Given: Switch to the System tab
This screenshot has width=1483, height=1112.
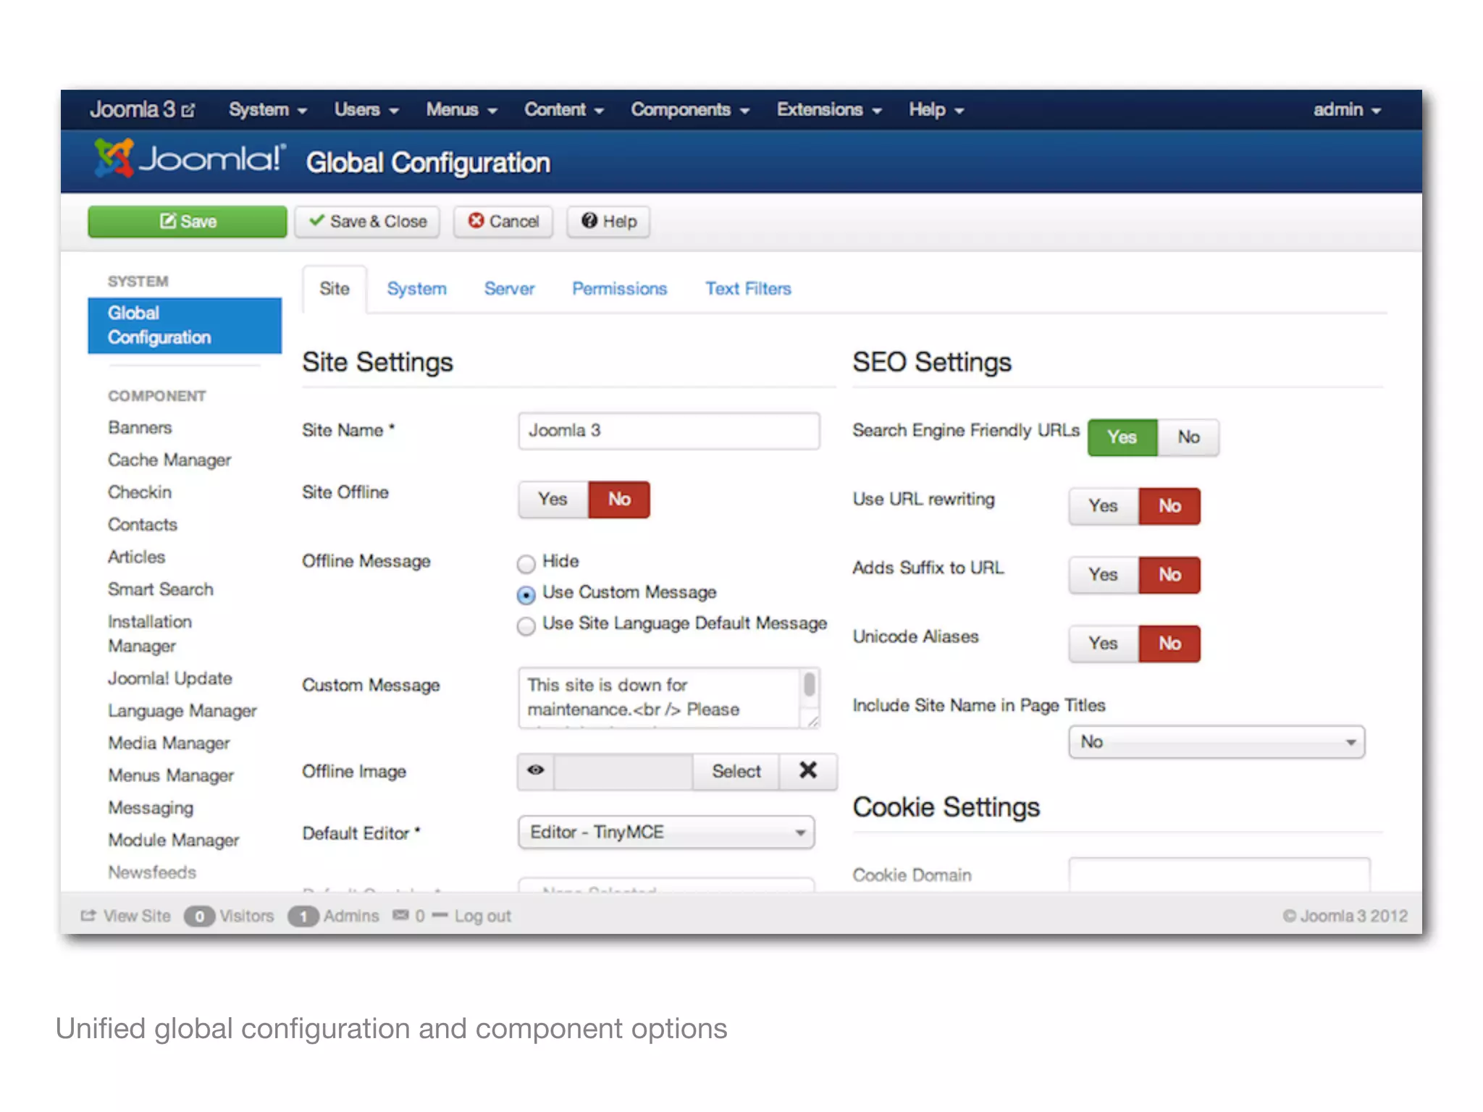Looking at the screenshot, I should point(416,288).
